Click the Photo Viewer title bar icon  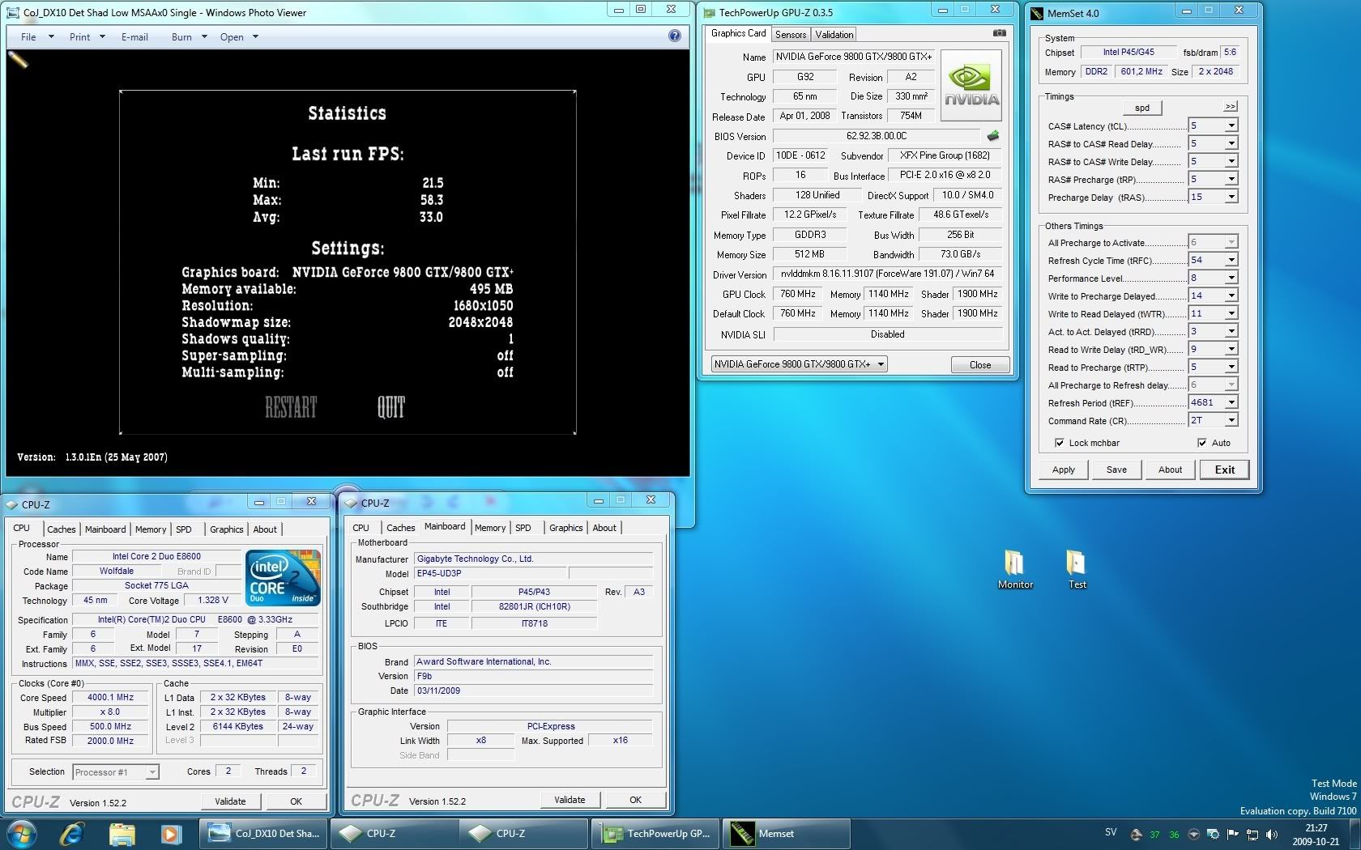[x=14, y=12]
